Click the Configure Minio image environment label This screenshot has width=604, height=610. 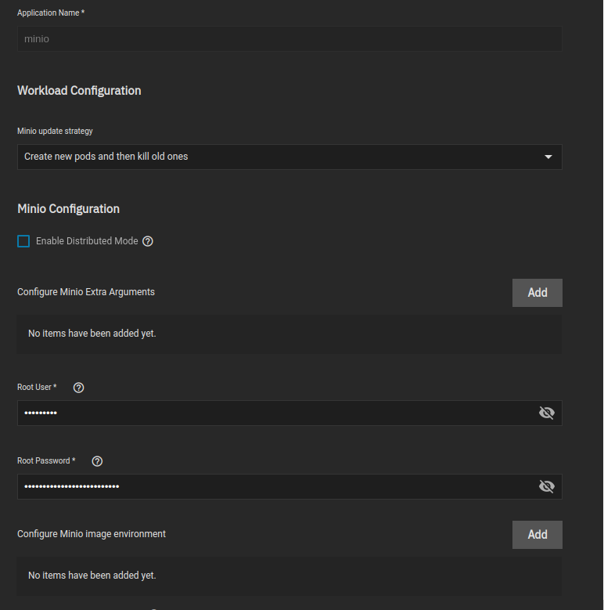click(92, 534)
